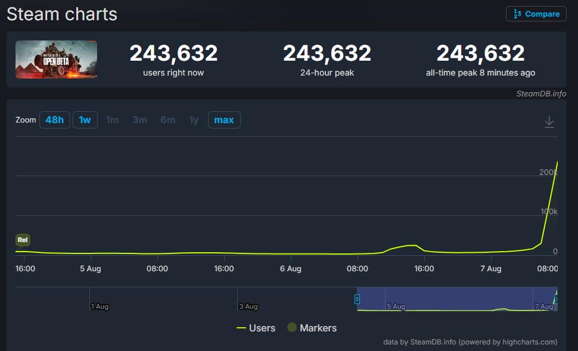Click the Compare button

(536, 14)
